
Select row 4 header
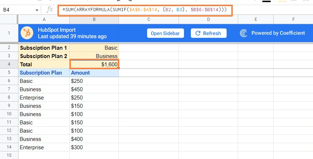tap(9, 64)
